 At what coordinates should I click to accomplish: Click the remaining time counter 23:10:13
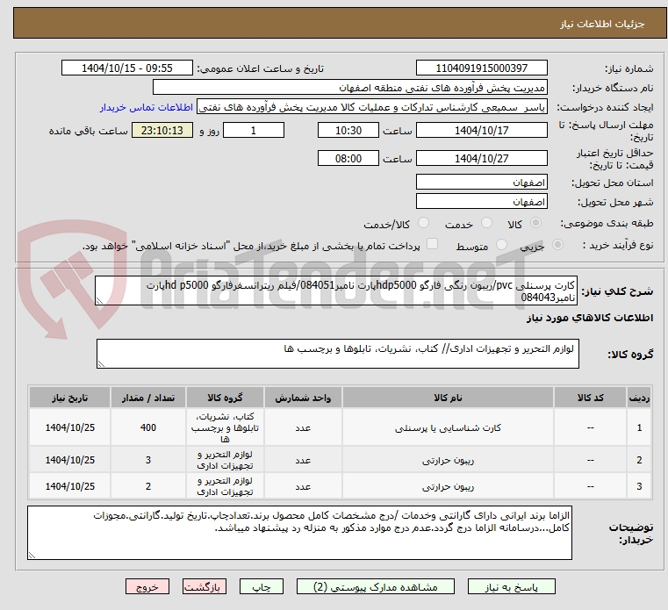point(162,131)
